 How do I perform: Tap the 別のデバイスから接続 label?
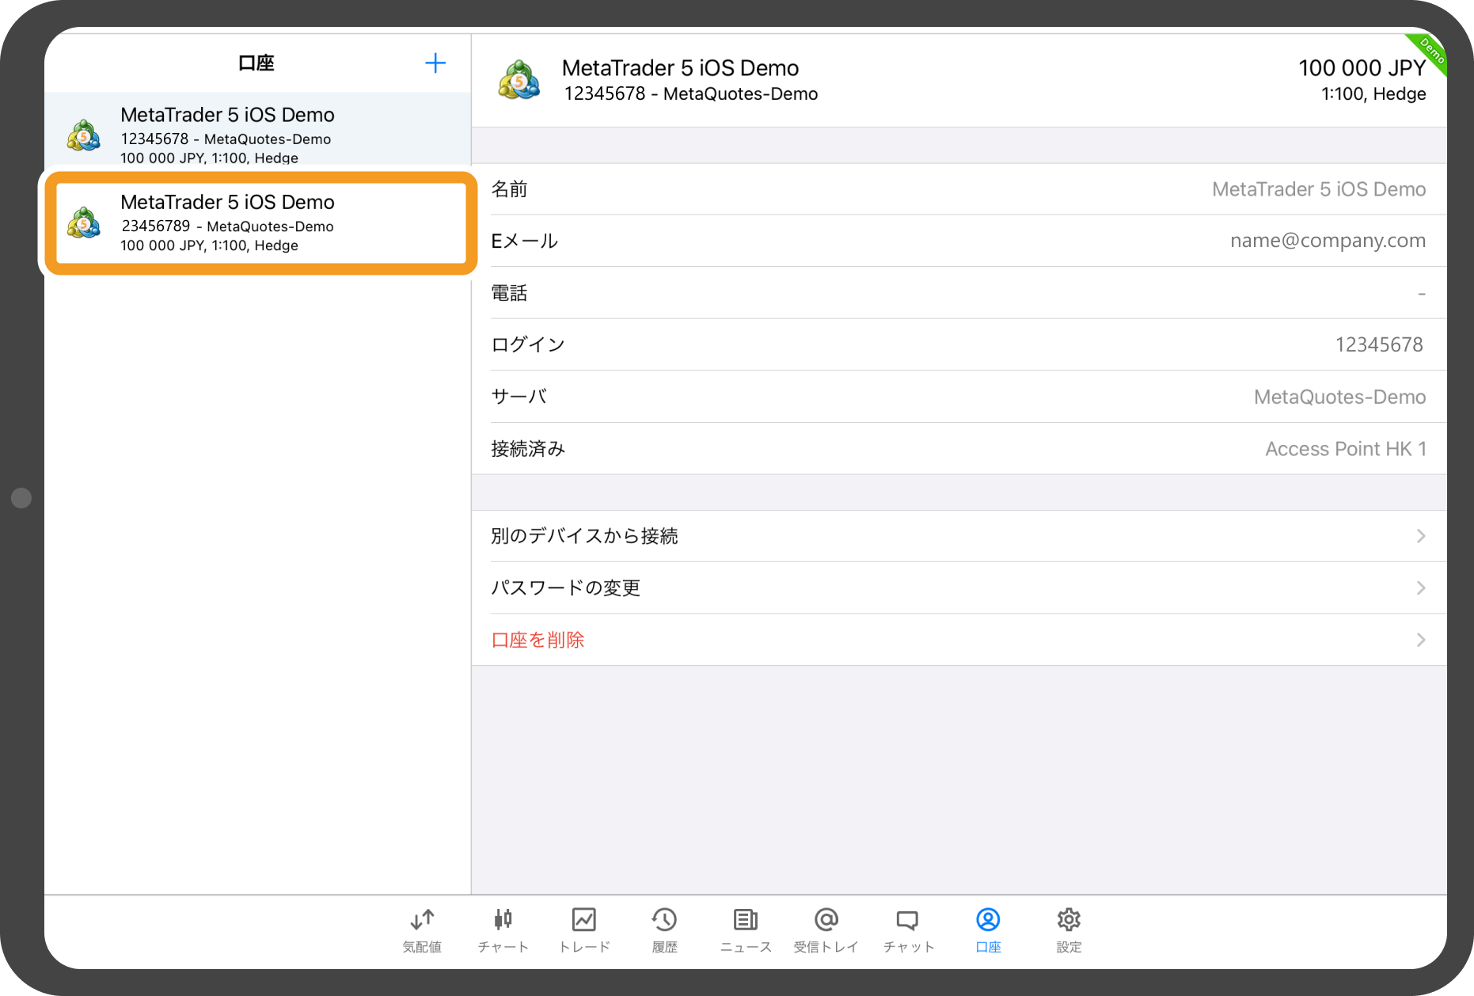584,536
